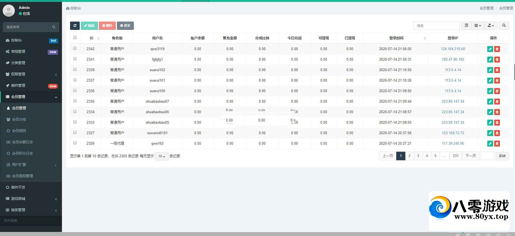Viewport: 515px width, 236px height.
Task: Open 插件管理 in sidebar
Action: coord(31,85)
